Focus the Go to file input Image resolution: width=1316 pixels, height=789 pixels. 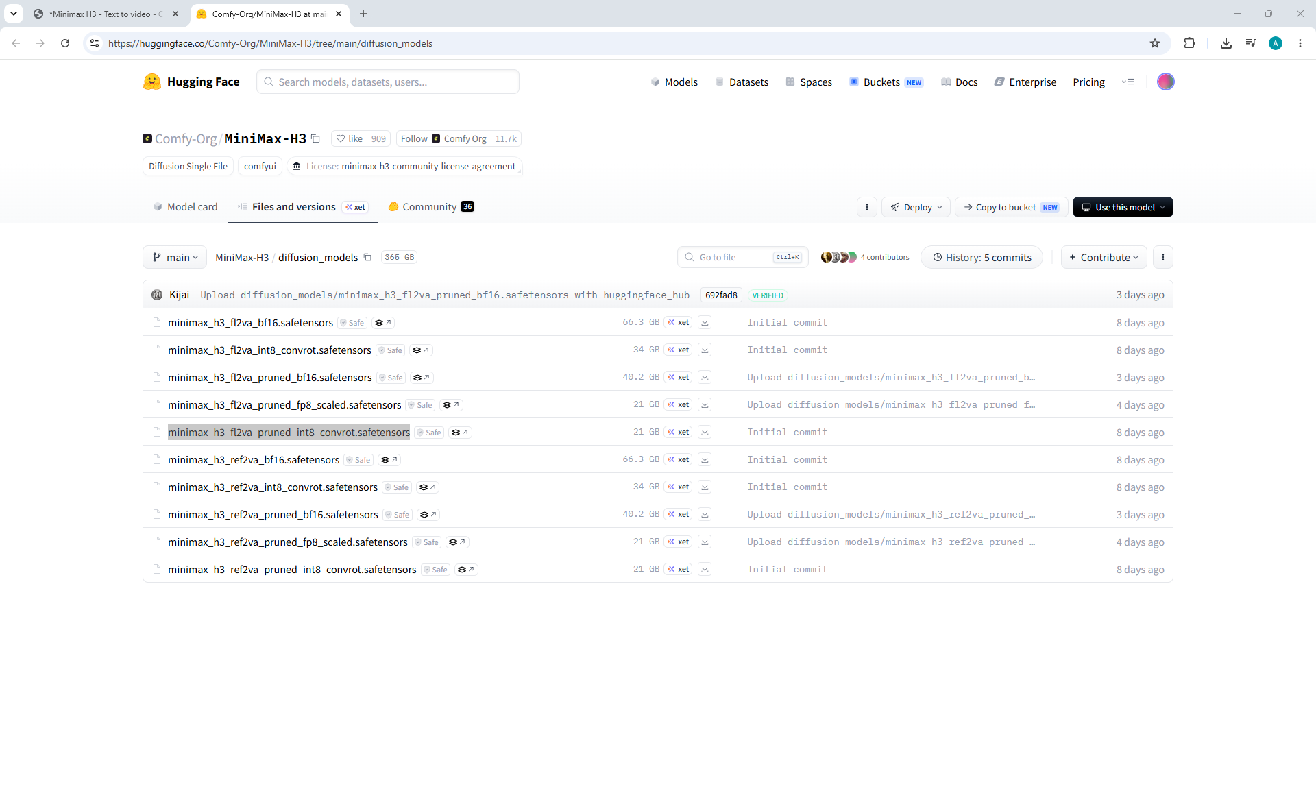tap(743, 257)
